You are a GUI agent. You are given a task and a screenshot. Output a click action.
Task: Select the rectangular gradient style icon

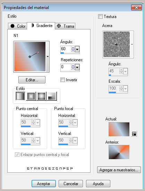point(31,96)
